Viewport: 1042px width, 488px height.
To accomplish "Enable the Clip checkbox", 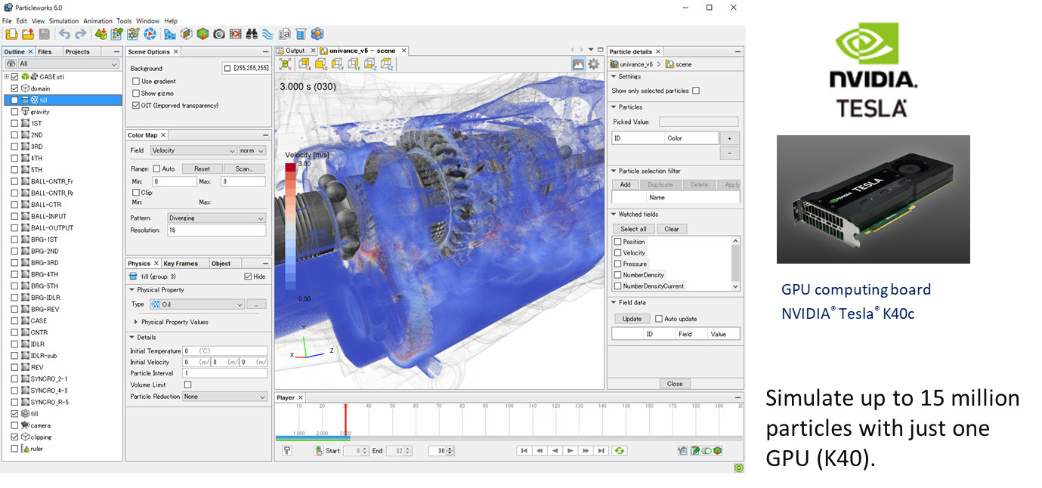I will click(136, 193).
